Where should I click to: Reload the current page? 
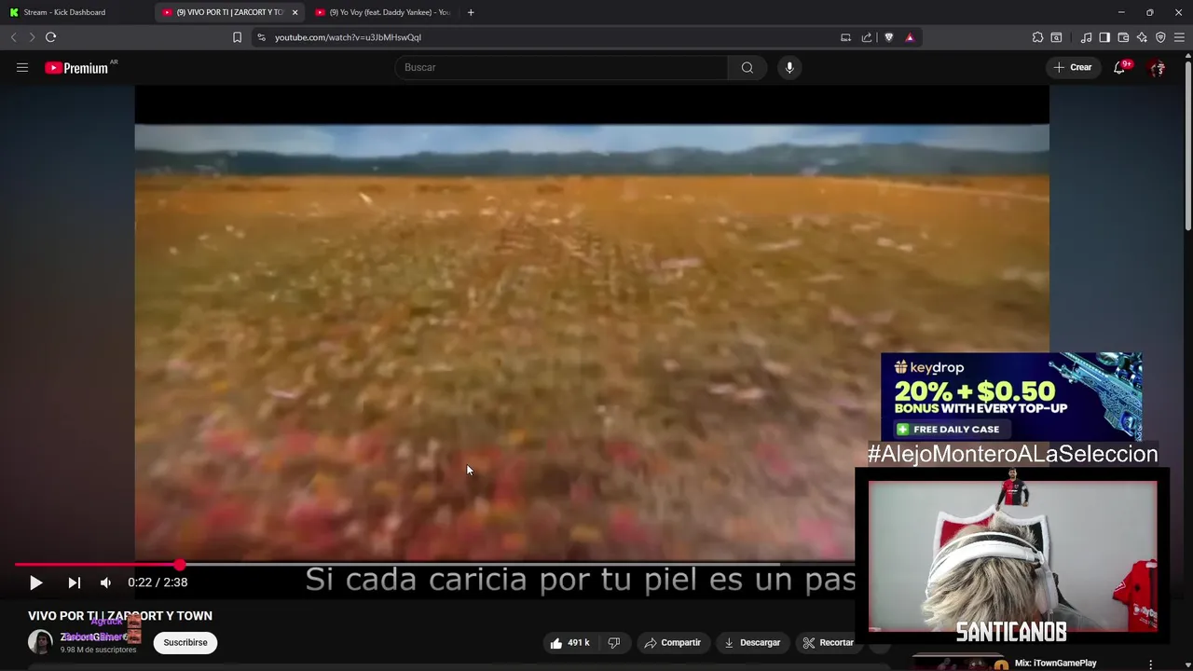pos(51,37)
